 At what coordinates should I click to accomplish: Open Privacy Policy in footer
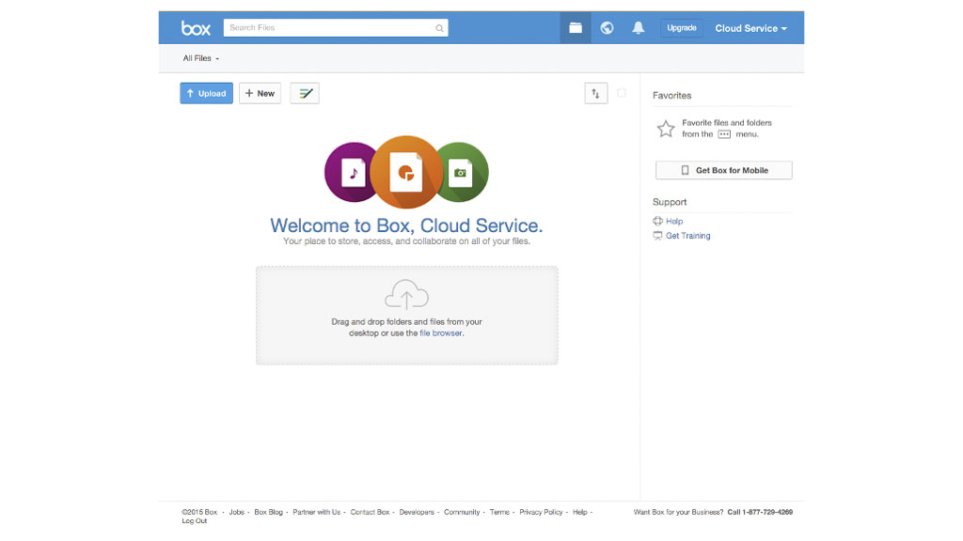541,513
